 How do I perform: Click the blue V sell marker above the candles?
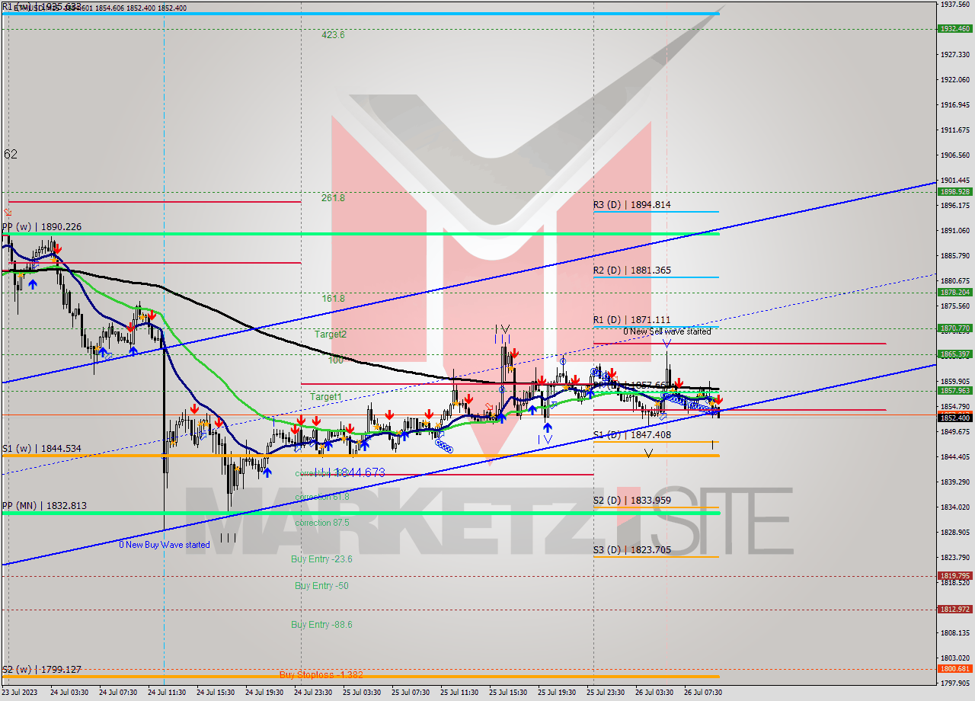coord(503,328)
